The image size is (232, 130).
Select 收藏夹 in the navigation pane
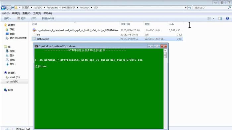pyautogui.click(x=12, y=25)
